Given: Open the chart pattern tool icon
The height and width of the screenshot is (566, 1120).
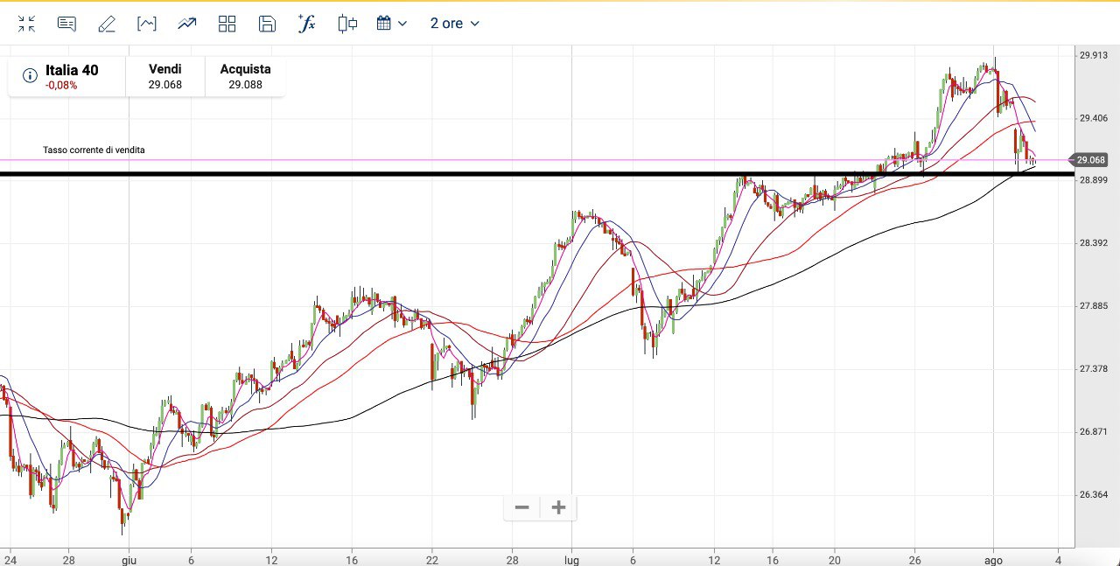Looking at the screenshot, I should (147, 24).
